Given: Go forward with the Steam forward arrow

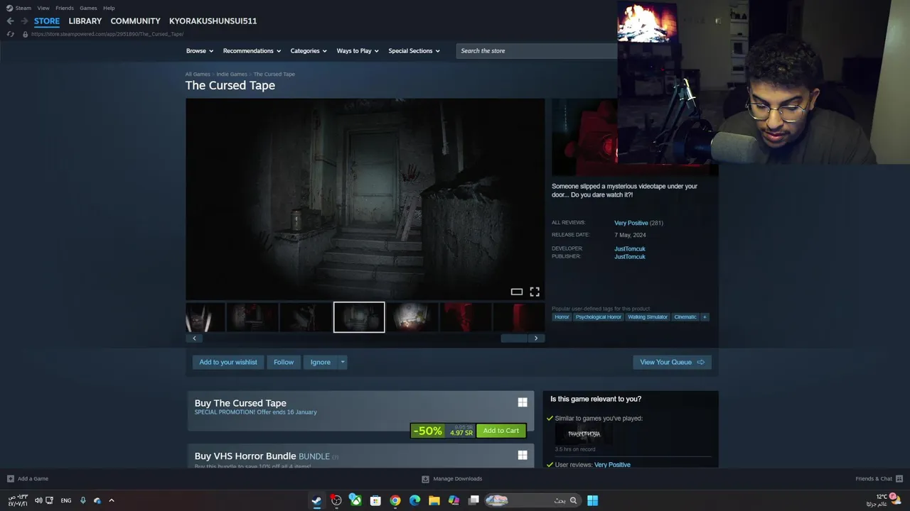Looking at the screenshot, I should (x=23, y=21).
